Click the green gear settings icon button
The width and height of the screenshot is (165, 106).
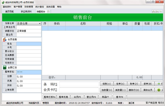point(159,90)
